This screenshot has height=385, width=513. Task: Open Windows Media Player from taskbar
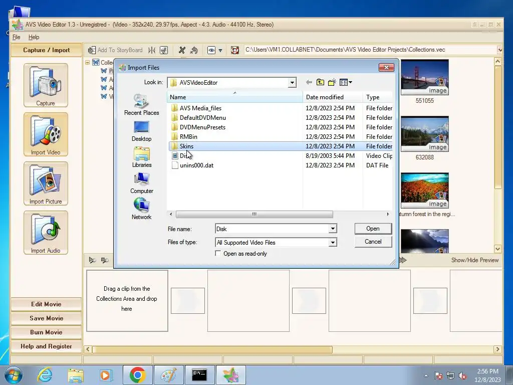click(x=106, y=375)
